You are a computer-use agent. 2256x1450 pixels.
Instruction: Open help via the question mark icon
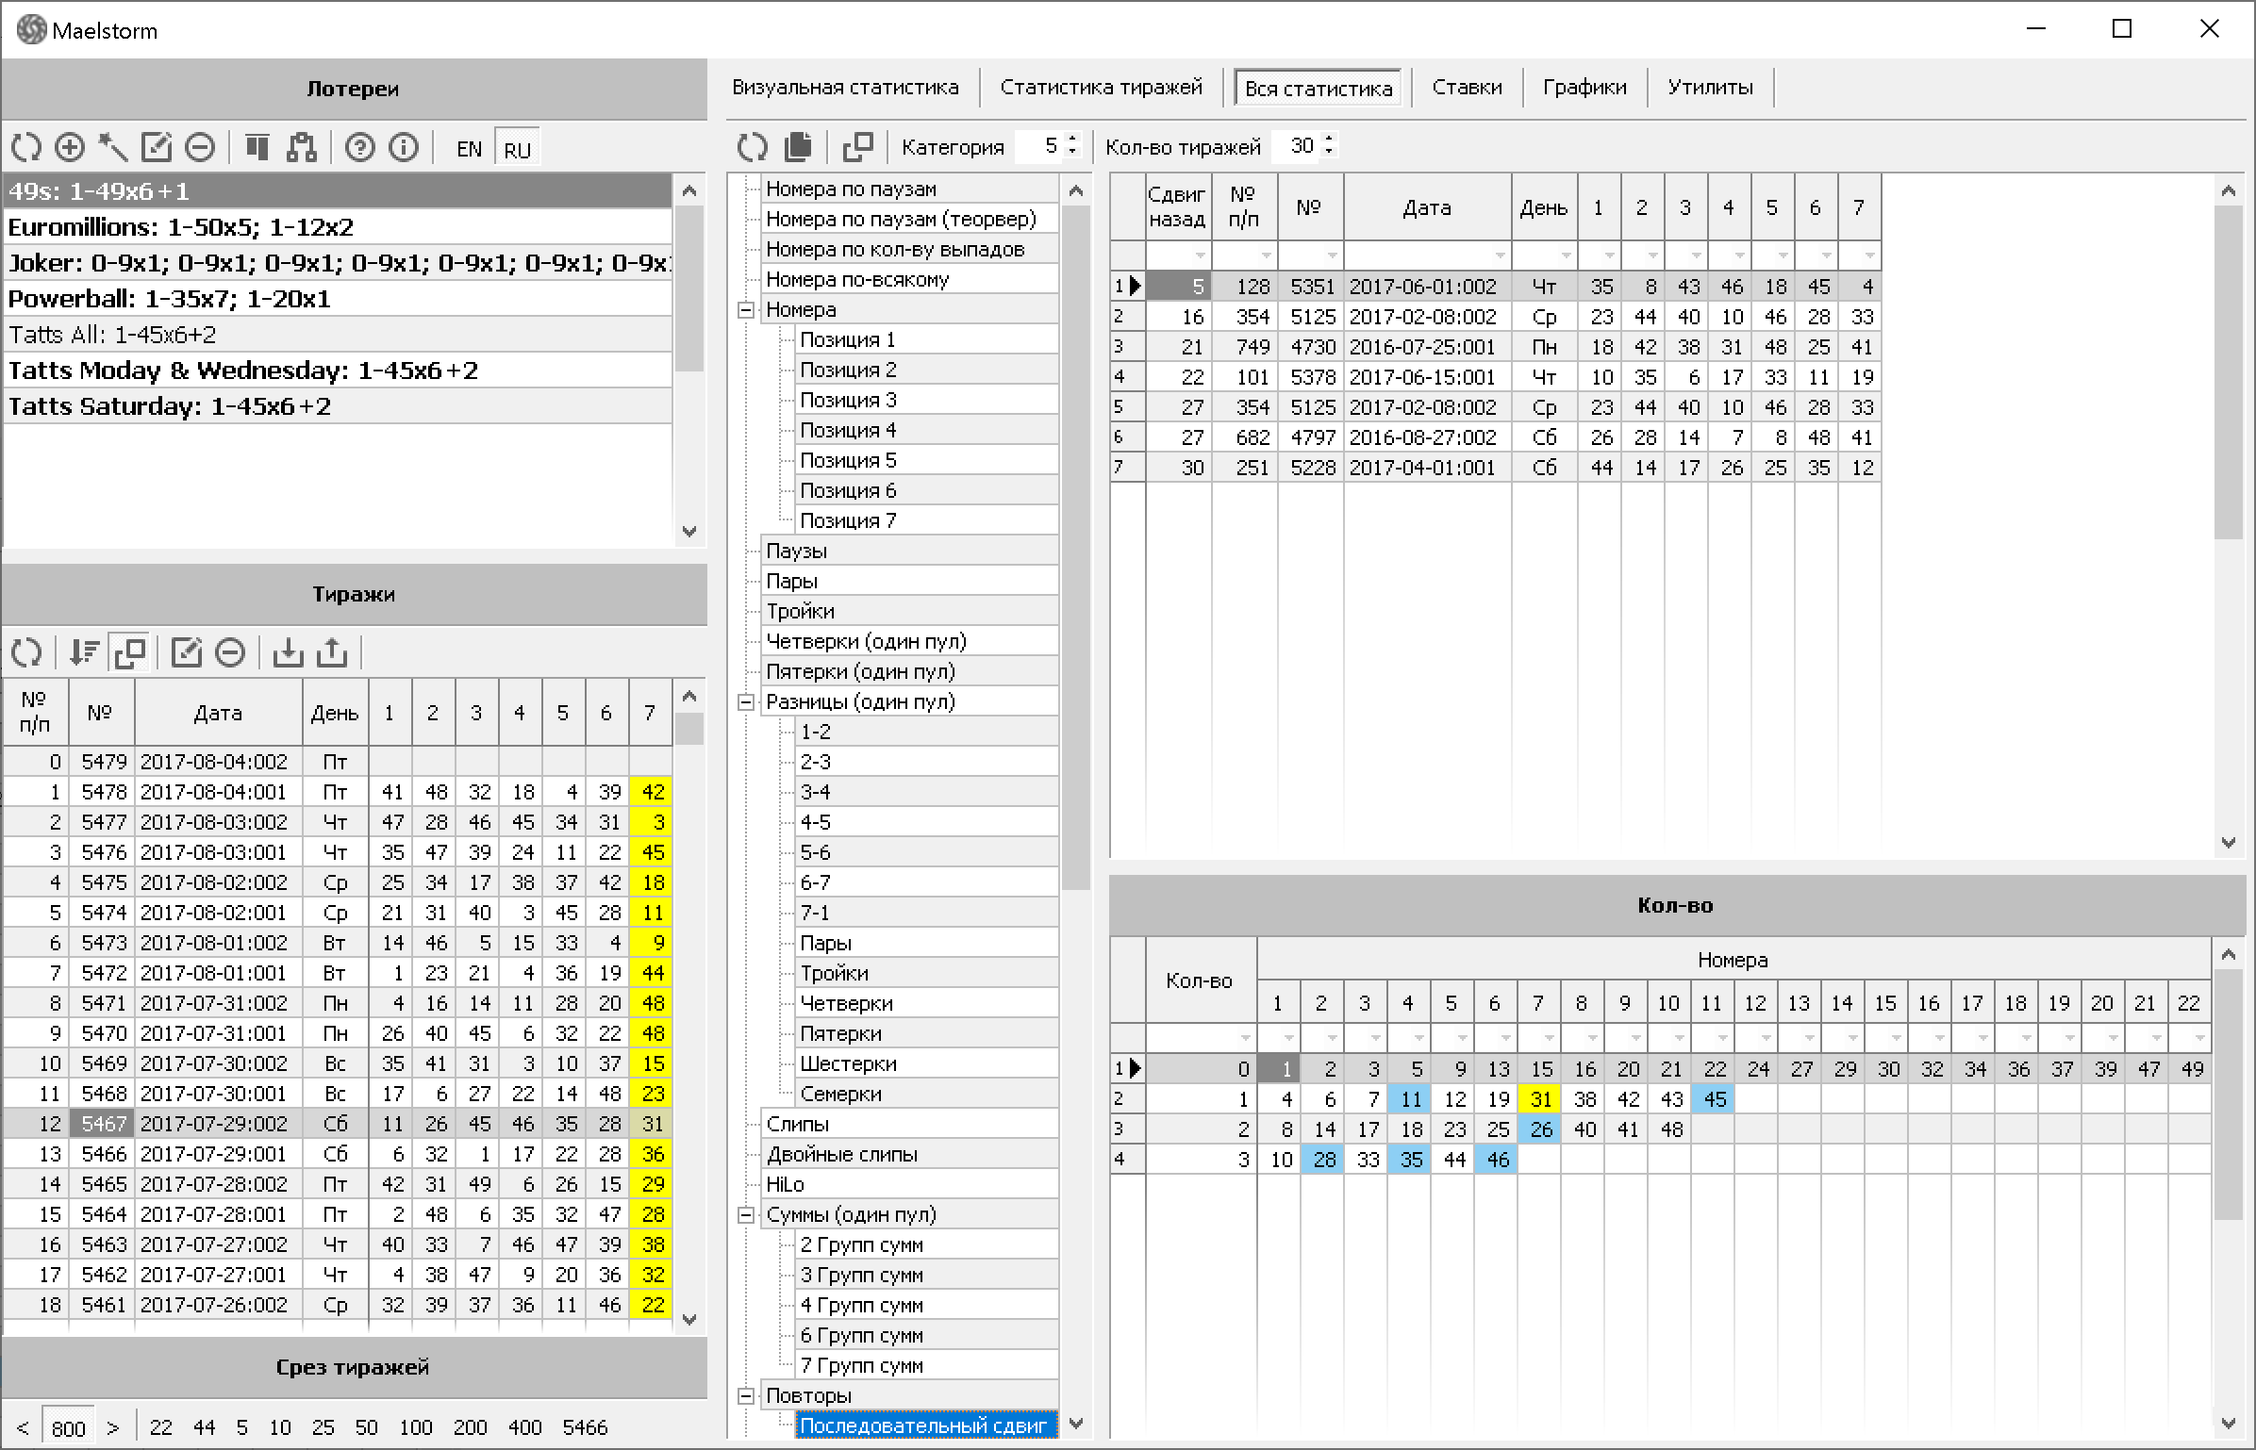point(359,148)
